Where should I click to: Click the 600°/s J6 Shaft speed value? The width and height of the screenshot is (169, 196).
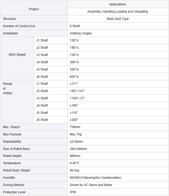(74, 77)
